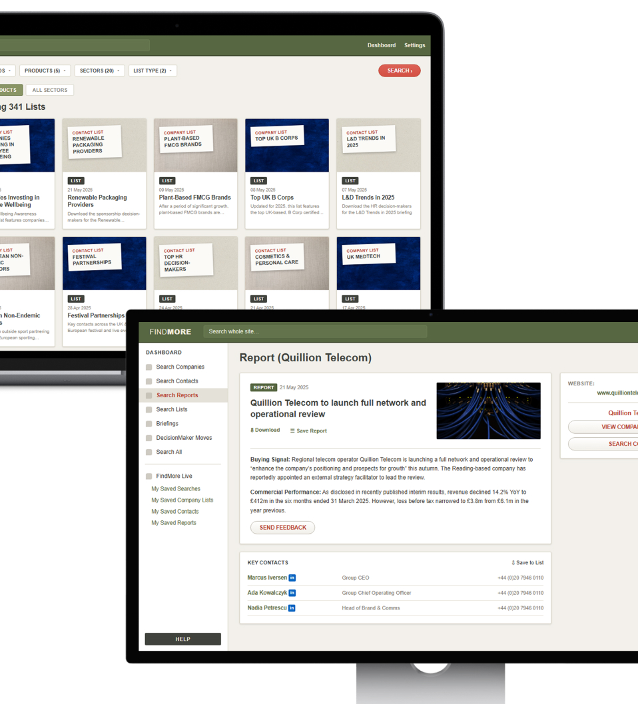Click the Briefings sidebar icon

click(x=149, y=424)
